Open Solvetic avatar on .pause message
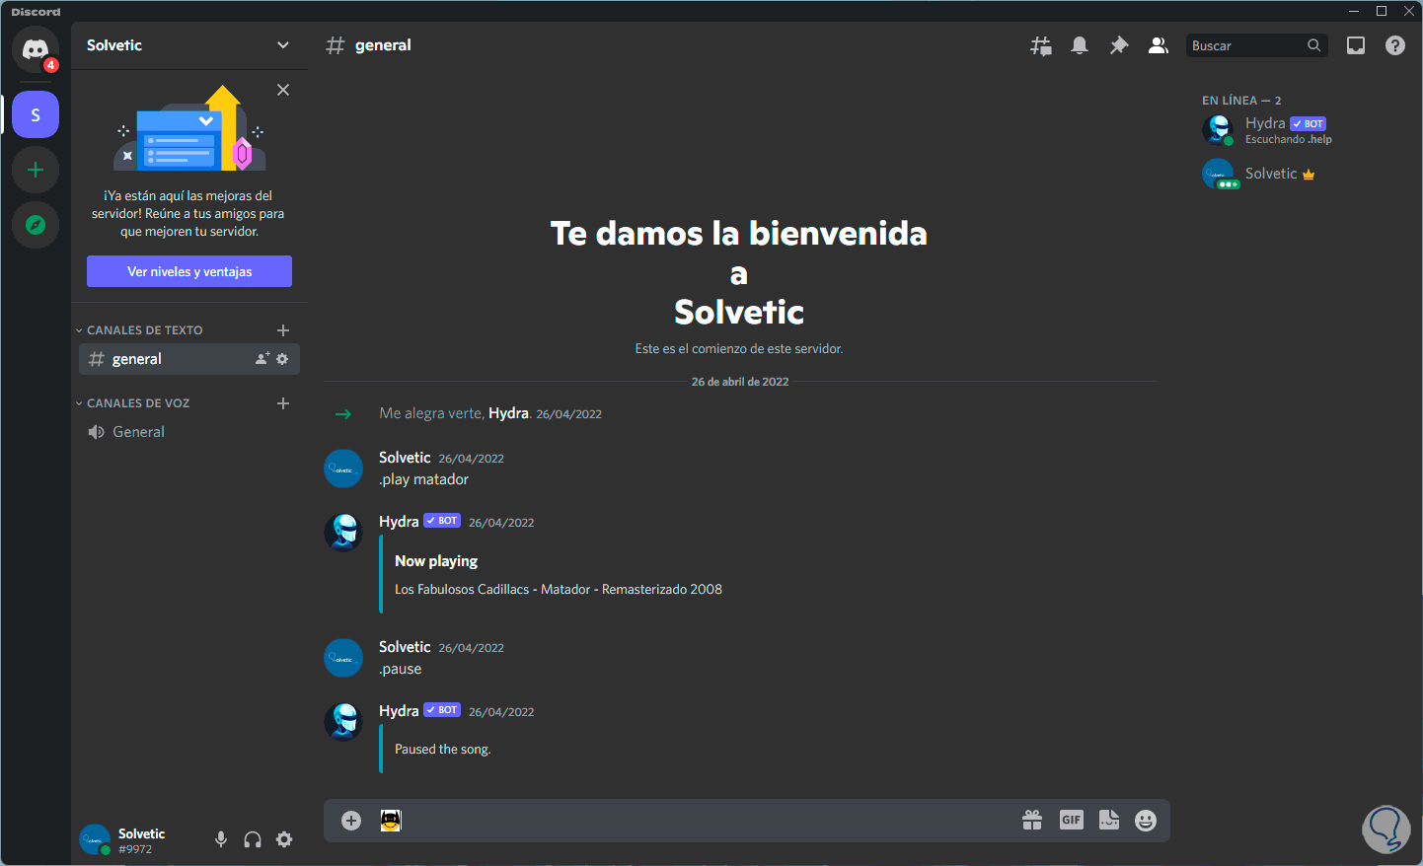The width and height of the screenshot is (1423, 866). 343,658
